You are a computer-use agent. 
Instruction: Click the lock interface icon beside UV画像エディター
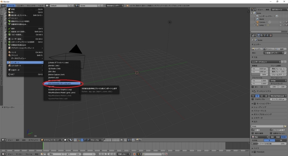pos(285,53)
